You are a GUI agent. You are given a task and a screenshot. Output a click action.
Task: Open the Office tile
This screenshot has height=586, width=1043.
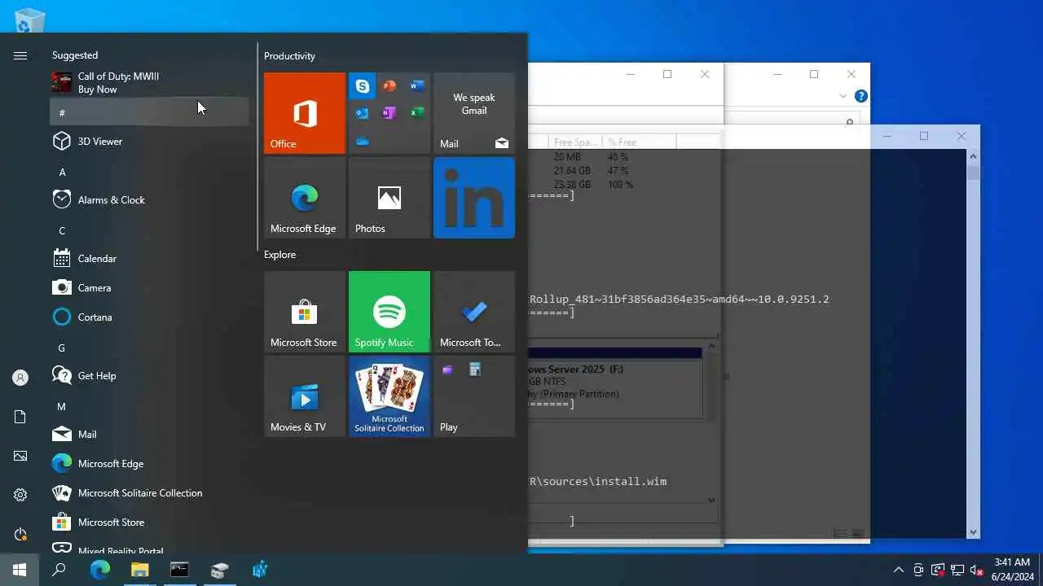pyautogui.click(x=305, y=113)
